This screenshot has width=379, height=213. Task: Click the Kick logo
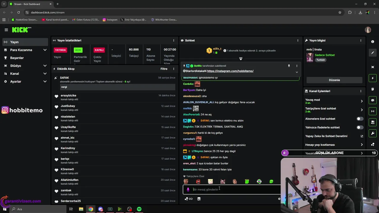(21, 30)
